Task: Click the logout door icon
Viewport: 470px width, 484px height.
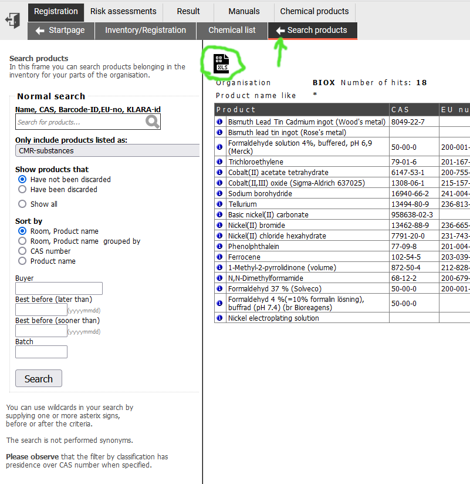Action: point(13,21)
